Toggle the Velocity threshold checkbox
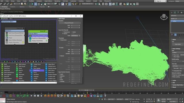The height and width of the screenshot is (103, 184). click(x=60, y=56)
